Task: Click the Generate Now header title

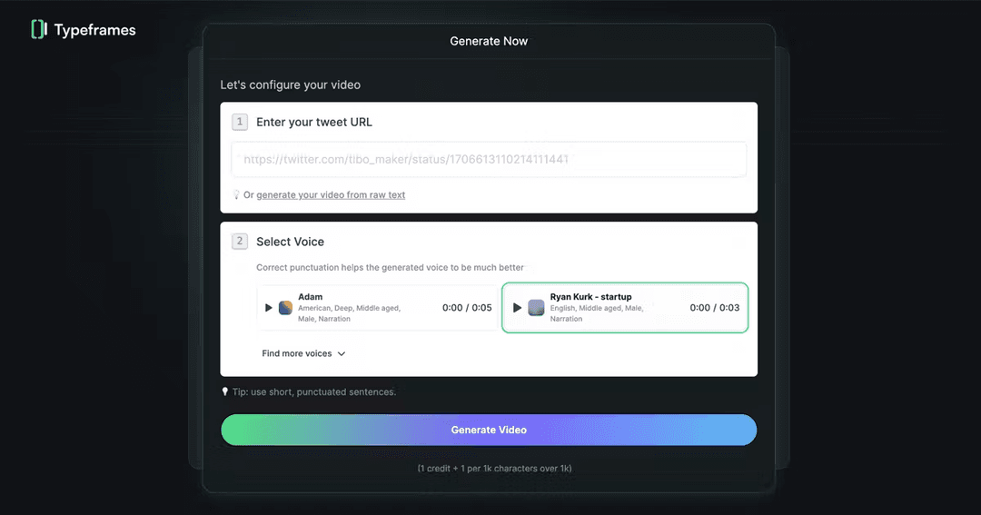Action: coord(489,41)
